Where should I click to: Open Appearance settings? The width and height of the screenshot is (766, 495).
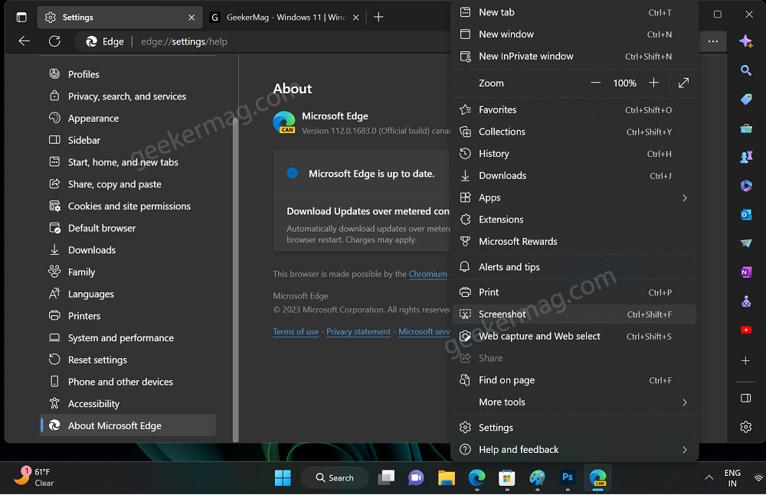point(127,118)
